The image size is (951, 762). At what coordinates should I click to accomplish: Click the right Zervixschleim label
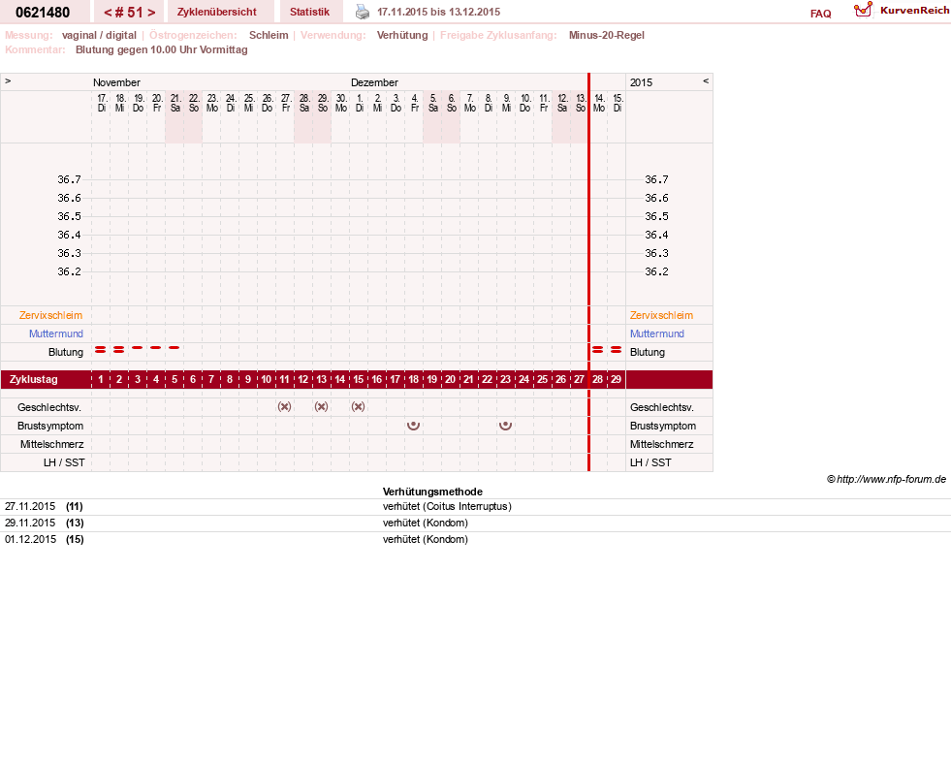point(661,315)
